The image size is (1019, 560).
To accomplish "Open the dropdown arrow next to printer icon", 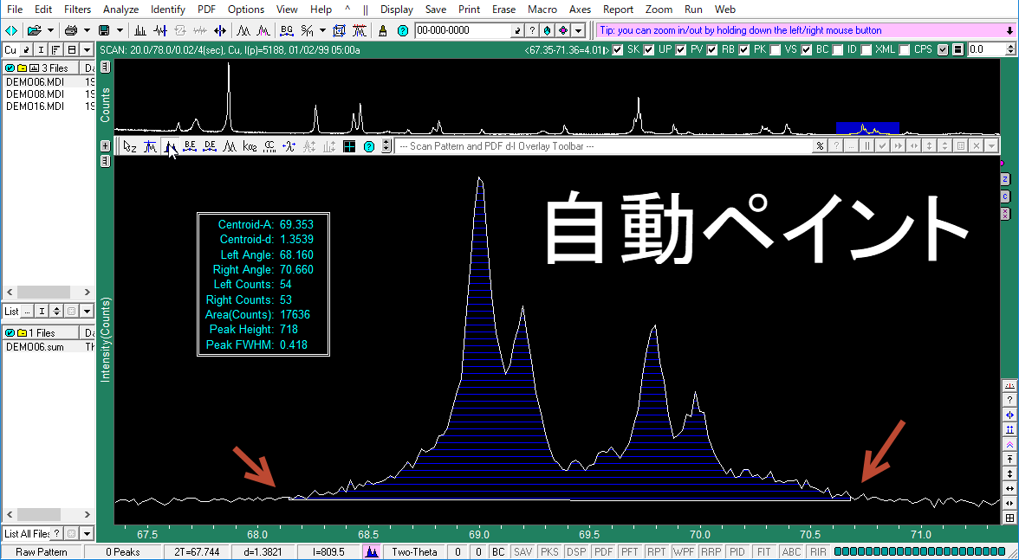I will [x=87, y=30].
